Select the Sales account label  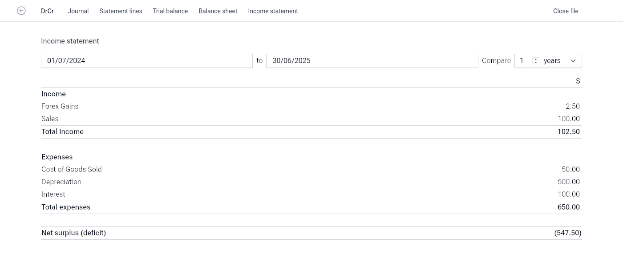pyautogui.click(x=50, y=119)
